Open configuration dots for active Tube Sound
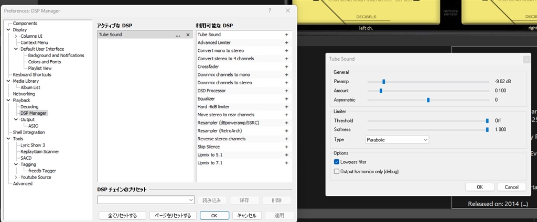 pyautogui.click(x=178, y=35)
